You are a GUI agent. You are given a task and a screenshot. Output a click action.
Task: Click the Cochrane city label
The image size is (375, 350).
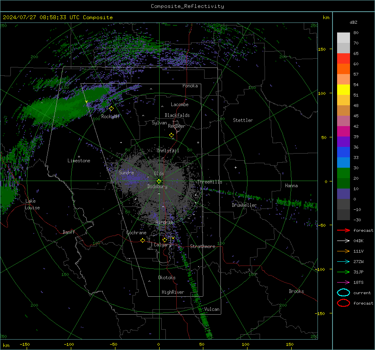[136, 233]
